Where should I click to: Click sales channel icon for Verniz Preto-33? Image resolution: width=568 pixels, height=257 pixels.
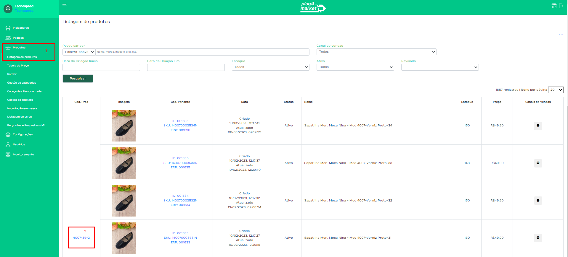click(x=538, y=163)
